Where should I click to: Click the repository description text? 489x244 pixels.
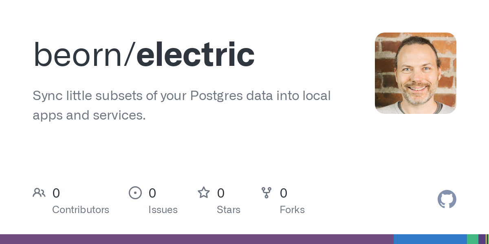[x=181, y=106]
